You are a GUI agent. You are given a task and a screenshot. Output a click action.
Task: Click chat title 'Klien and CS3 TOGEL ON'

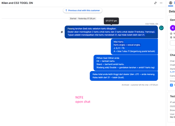[17, 3]
